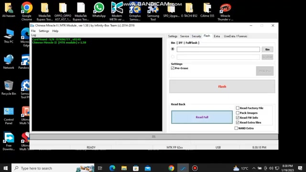The height and width of the screenshot is (172, 306).
Task: Open File Explorer from the taskbar
Action: pos(124,168)
